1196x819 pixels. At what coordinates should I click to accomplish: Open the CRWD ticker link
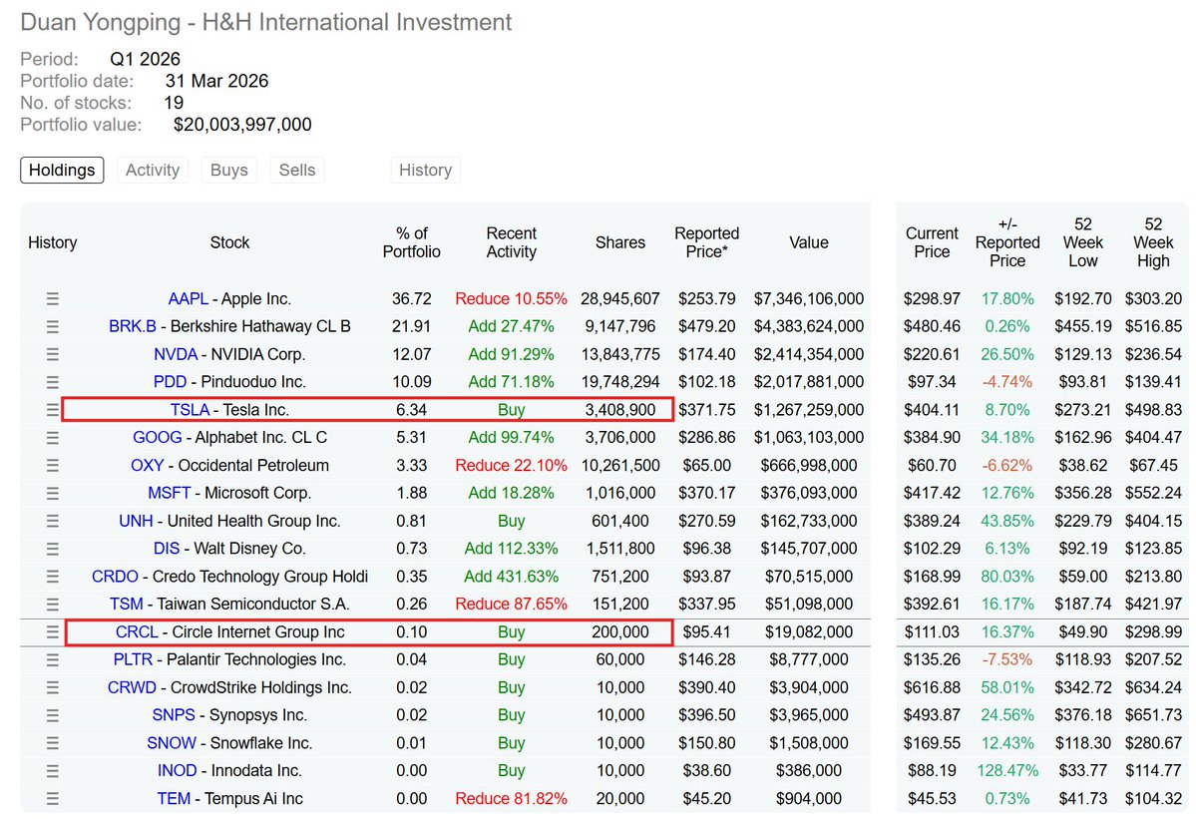tap(132, 688)
